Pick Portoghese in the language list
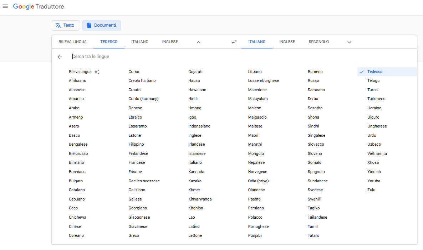 (x=258, y=226)
